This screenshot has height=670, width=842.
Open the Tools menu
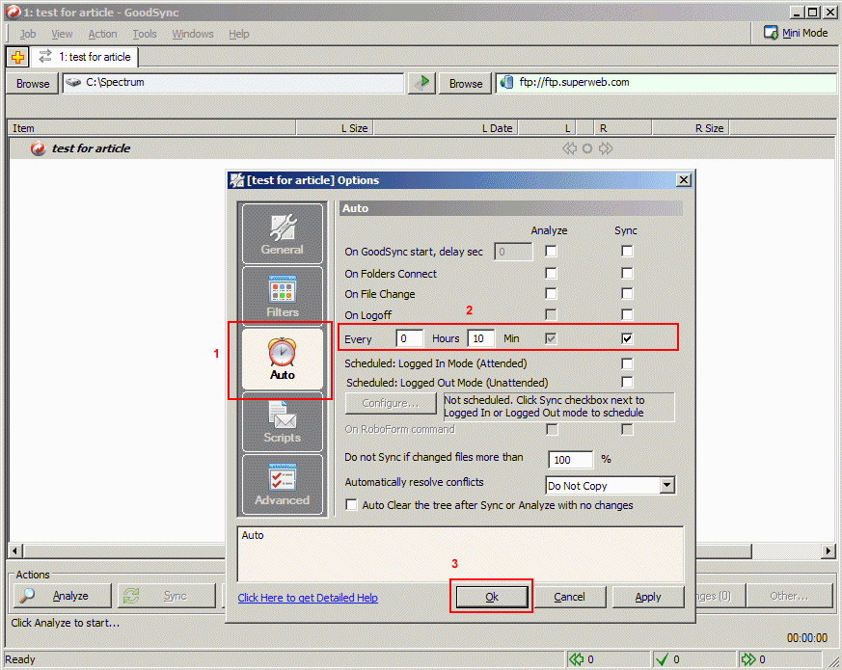point(145,34)
